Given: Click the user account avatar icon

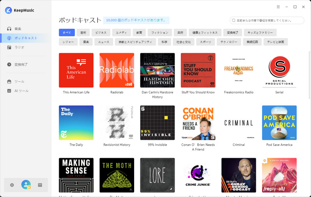Looking at the screenshot, I should click(x=26, y=185).
